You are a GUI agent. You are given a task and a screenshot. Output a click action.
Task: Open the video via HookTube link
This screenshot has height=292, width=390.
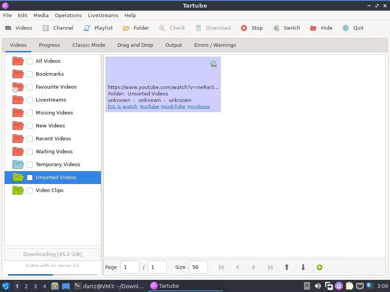click(x=173, y=106)
